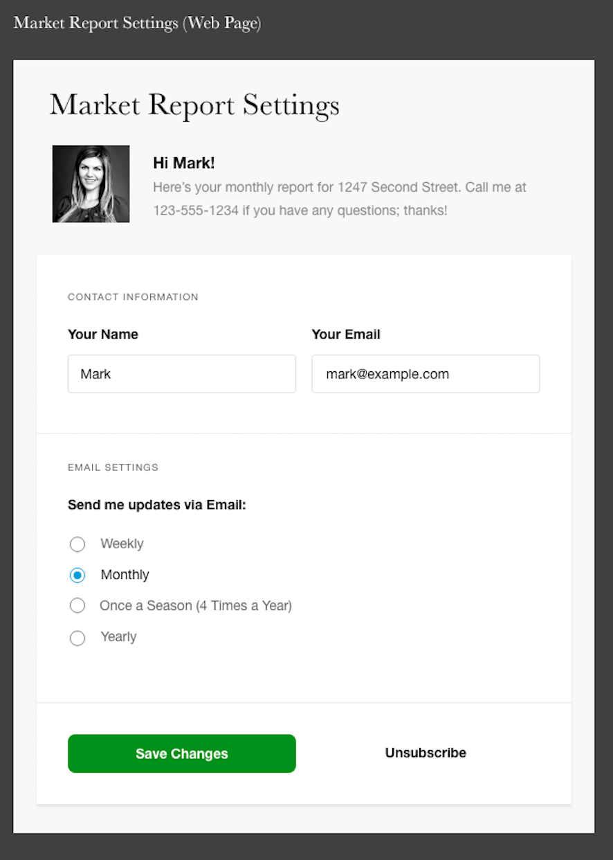Click the 'Your Email' field label
613x860 pixels.
tap(346, 334)
